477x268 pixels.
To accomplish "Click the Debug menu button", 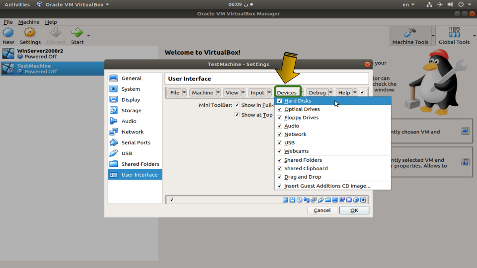I will tap(318, 92).
